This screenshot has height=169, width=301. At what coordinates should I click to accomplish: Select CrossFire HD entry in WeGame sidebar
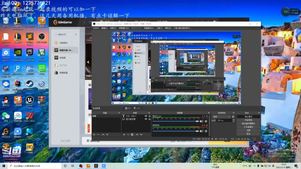point(65,50)
